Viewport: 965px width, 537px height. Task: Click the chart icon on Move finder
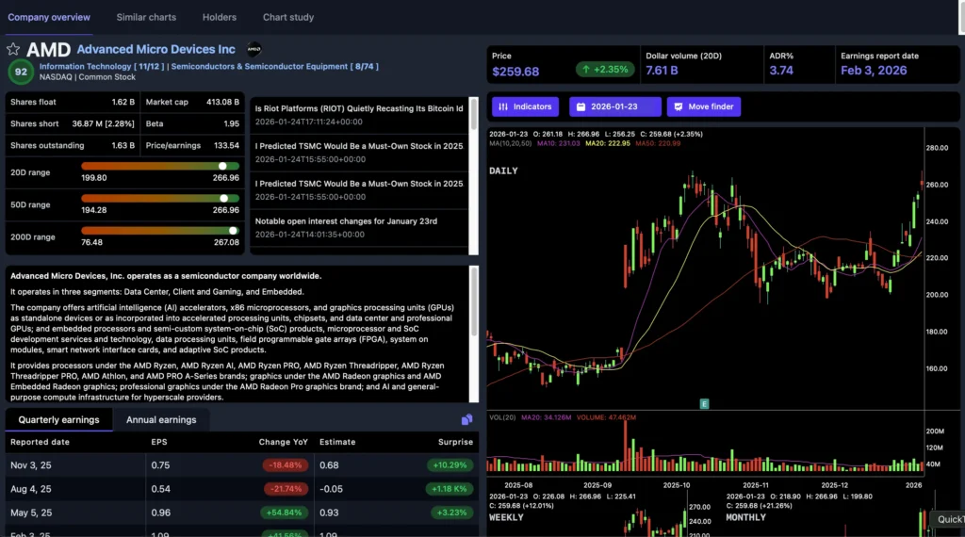point(678,106)
